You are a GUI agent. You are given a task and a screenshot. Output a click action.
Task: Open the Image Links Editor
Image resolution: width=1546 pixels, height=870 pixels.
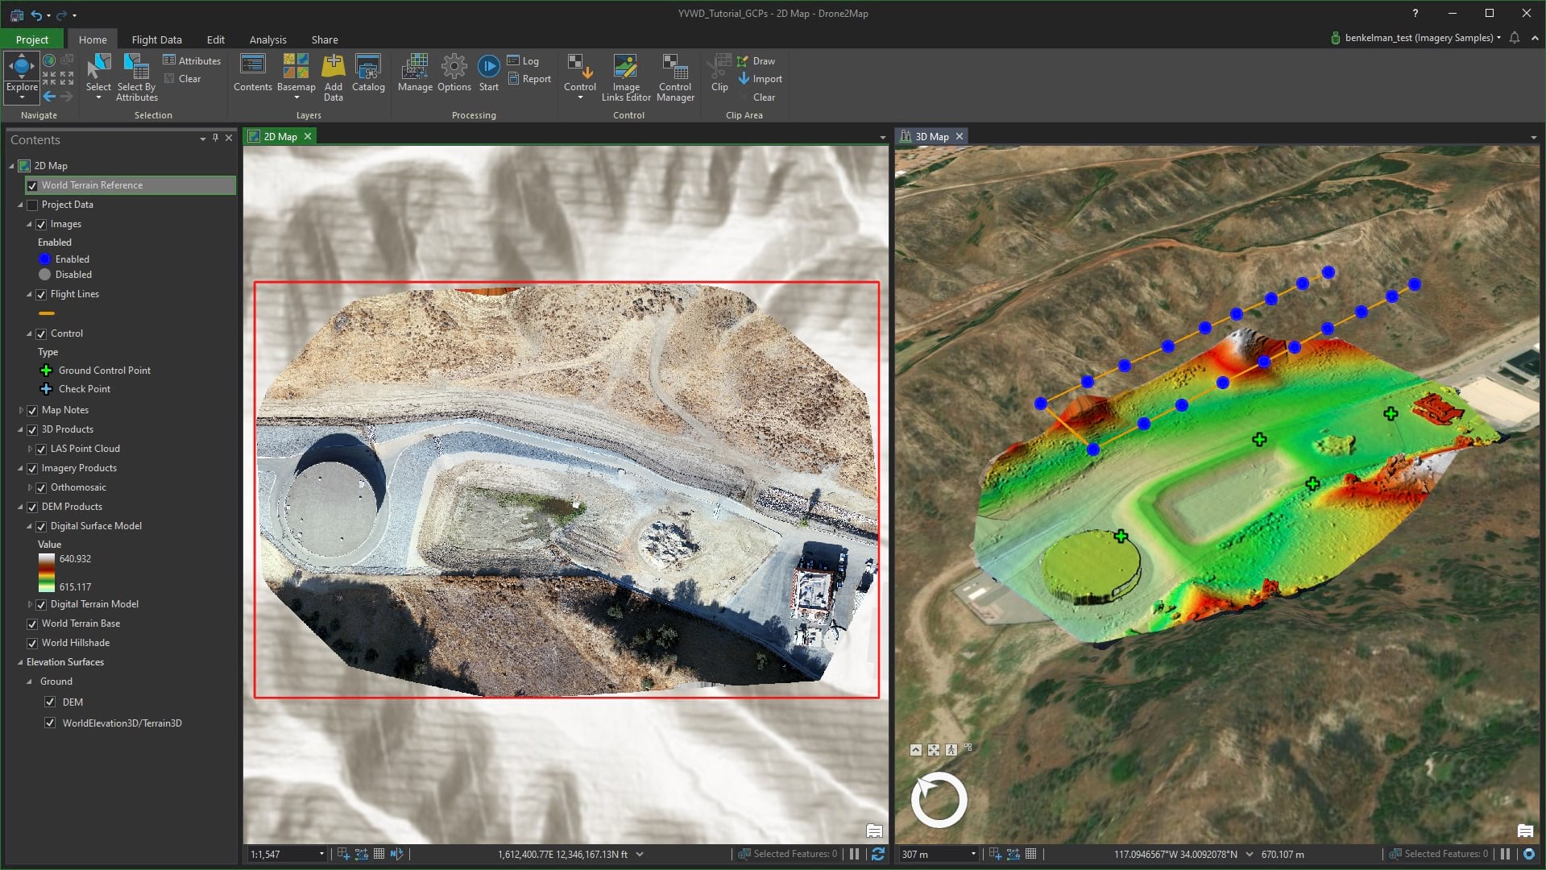(x=625, y=68)
